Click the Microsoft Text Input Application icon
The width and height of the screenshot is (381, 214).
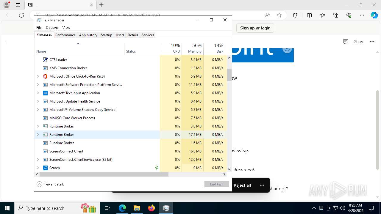[45, 93]
